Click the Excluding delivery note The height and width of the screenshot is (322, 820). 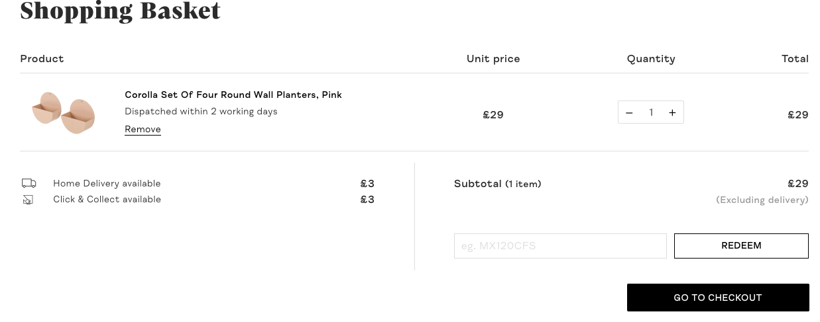762,200
